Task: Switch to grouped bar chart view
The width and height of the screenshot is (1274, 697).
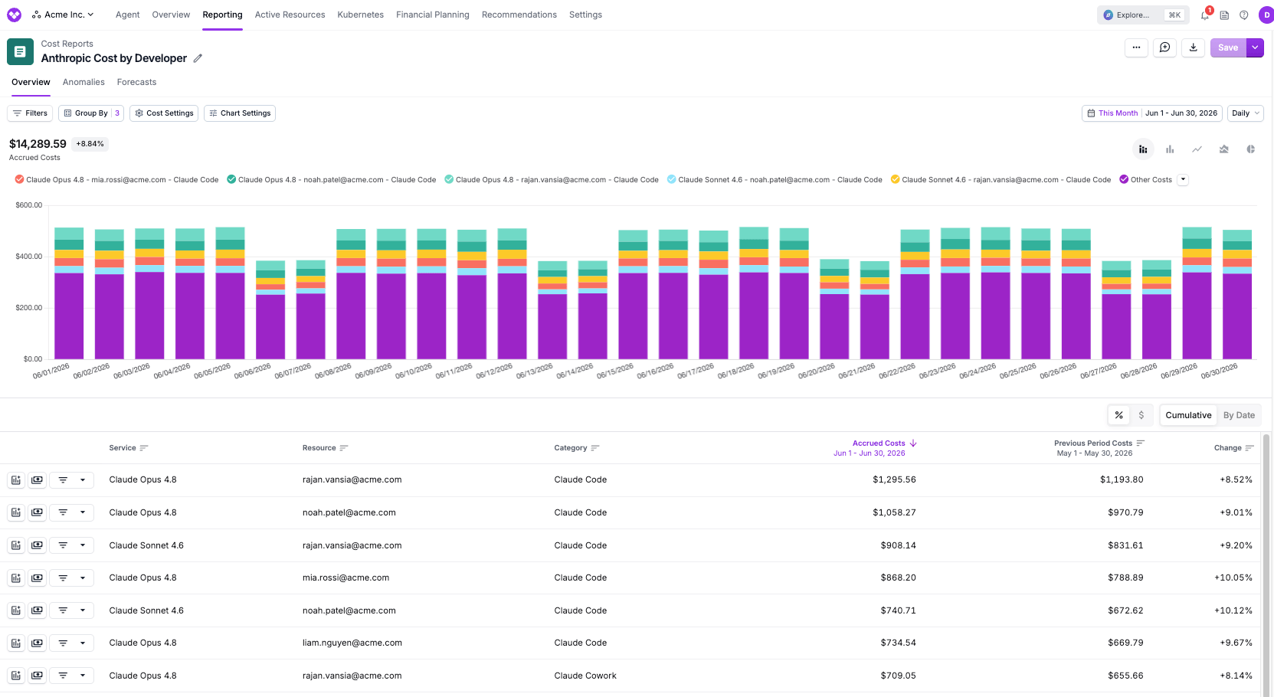Action: click(1170, 149)
